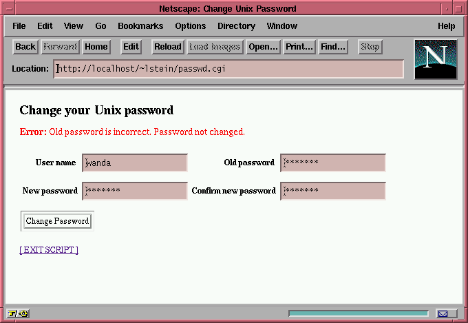
Task: Click the Find... toolbar button
Action: tap(333, 47)
